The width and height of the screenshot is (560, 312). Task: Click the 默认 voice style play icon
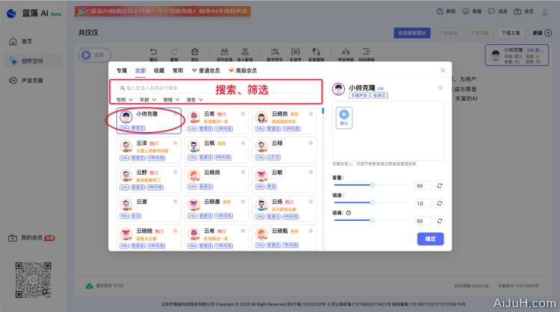tap(344, 114)
